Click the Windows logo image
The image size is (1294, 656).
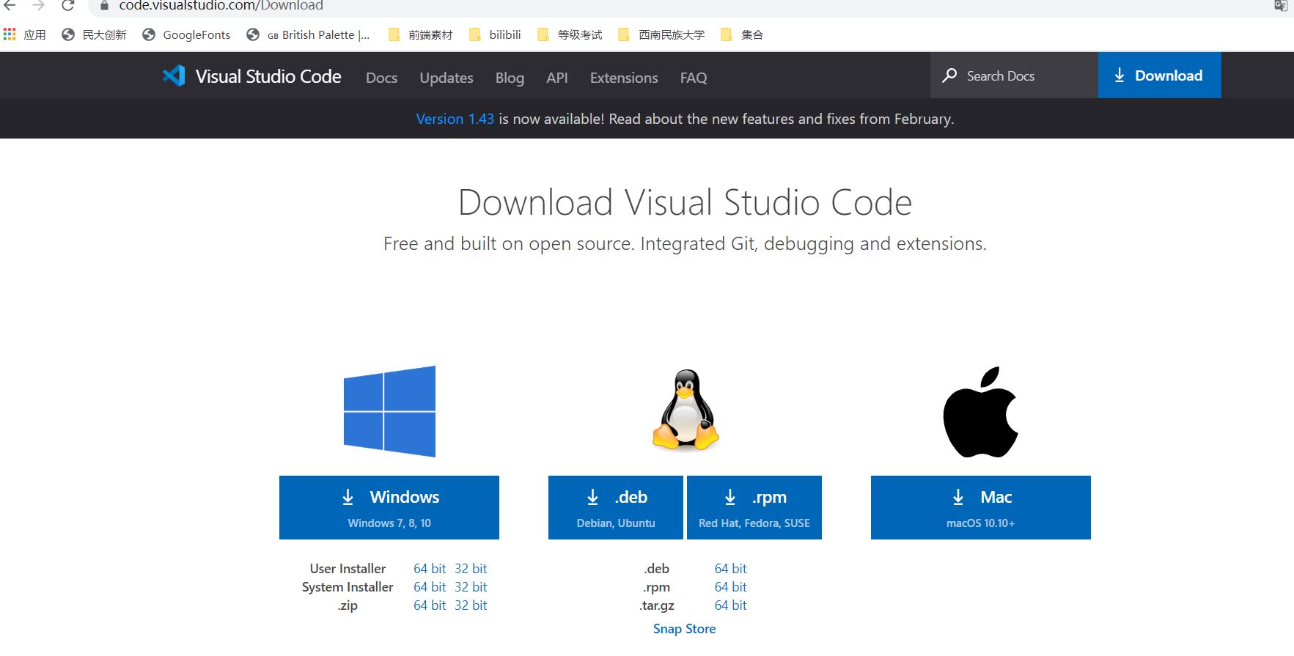pyautogui.click(x=389, y=411)
